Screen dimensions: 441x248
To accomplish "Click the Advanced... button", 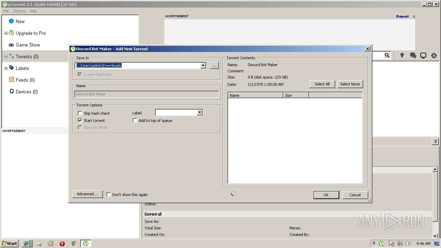I will [x=87, y=194].
